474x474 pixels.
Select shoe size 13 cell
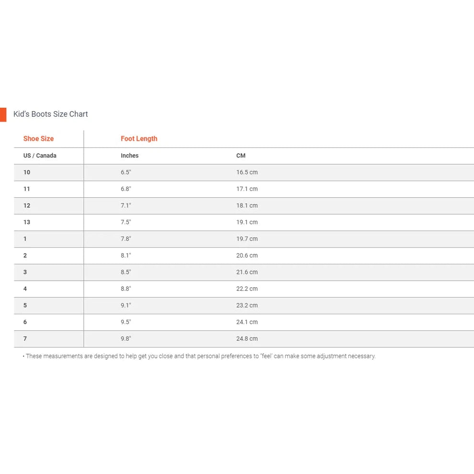coord(27,222)
